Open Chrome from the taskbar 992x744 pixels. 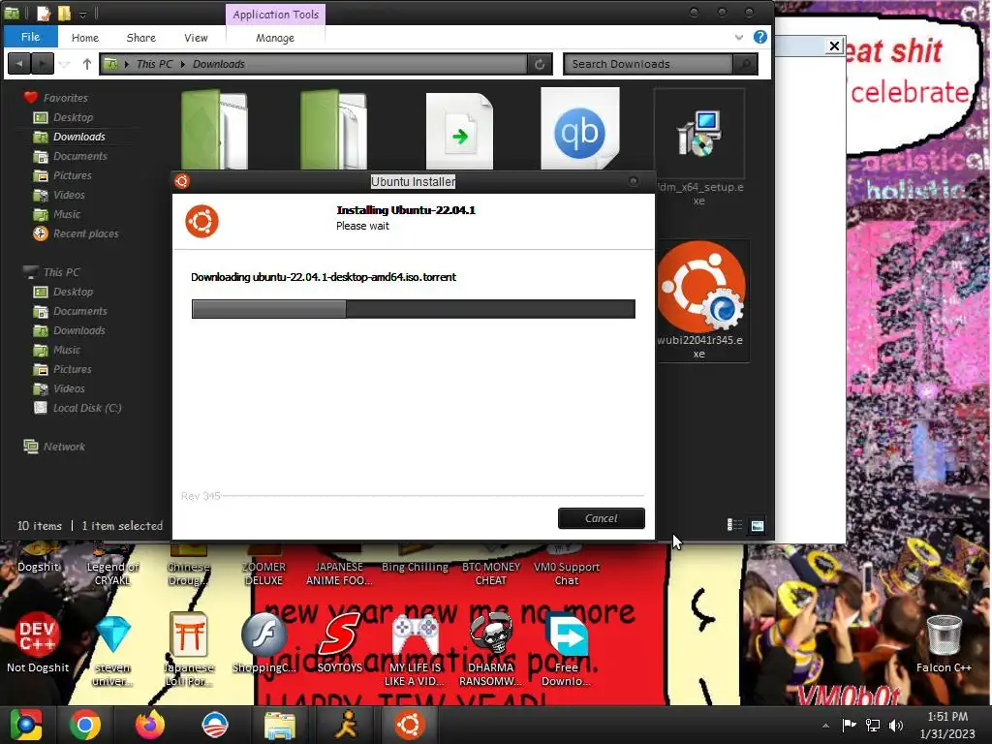[x=85, y=725]
